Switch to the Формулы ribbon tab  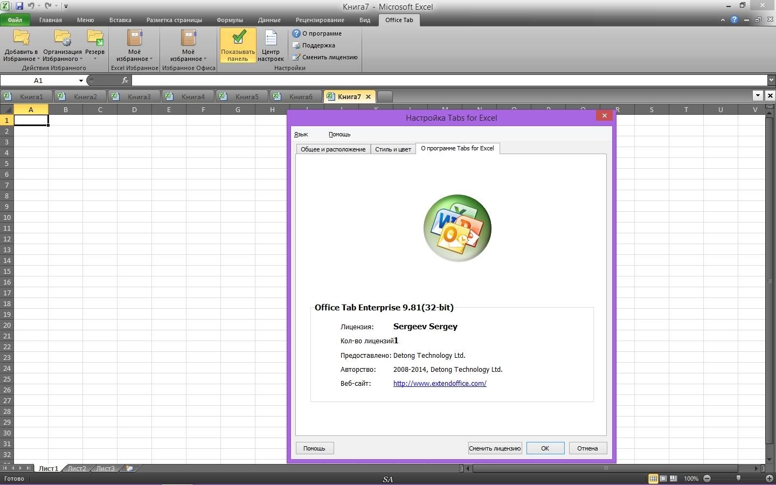(230, 20)
